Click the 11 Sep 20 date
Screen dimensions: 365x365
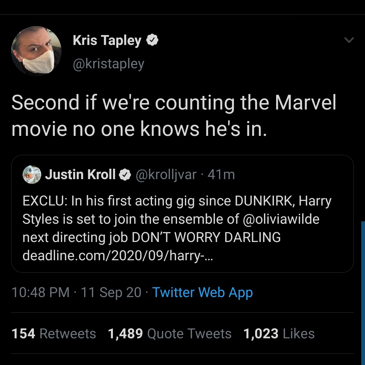(111, 292)
